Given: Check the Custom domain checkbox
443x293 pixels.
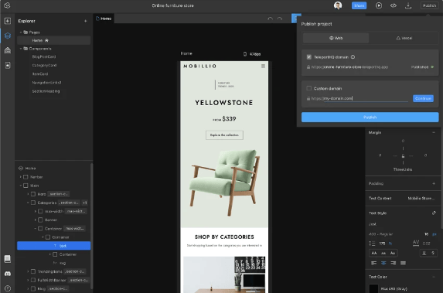Looking at the screenshot, I should (x=308, y=88).
